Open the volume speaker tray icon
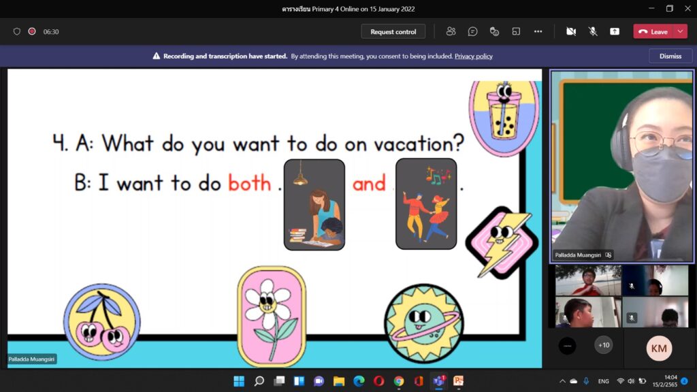 pos(631,381)
